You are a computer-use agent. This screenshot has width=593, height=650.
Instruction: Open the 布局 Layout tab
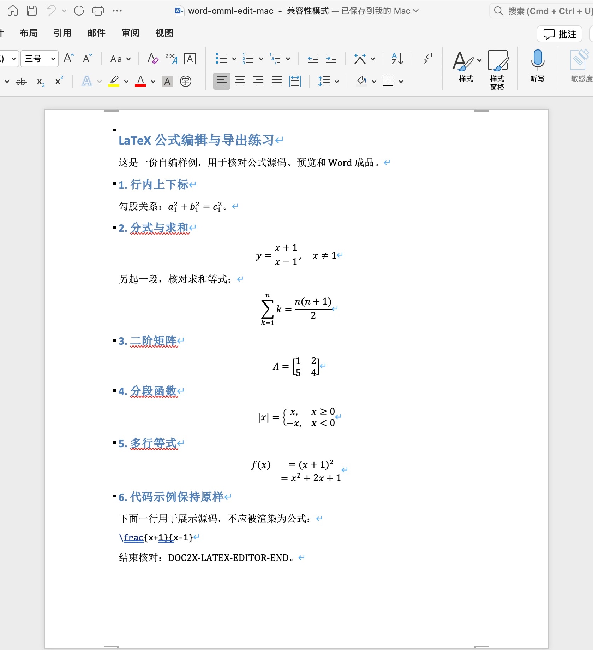click(29, 33)
